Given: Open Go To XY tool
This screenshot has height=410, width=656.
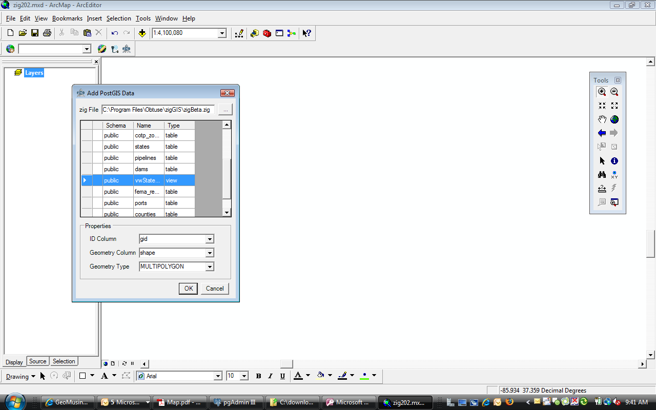Looking at the screenshot, I should point(614,175).
